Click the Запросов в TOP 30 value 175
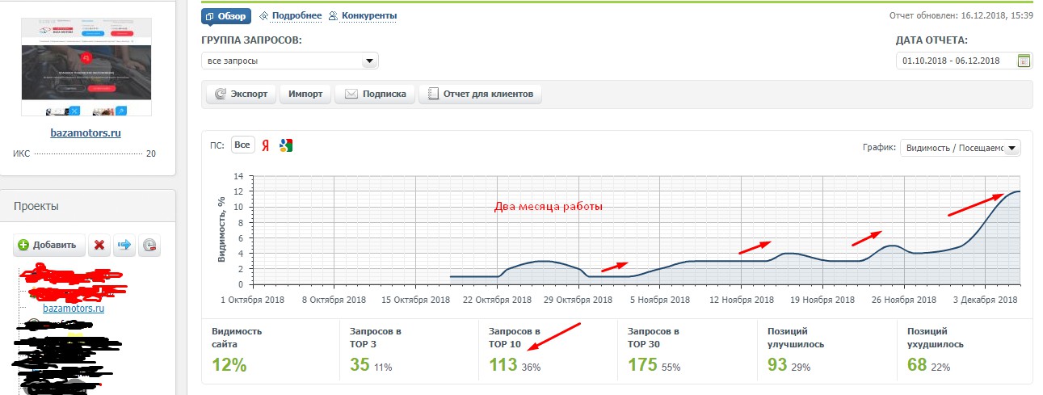The width and height of the screenshot is (1043, 395). click(642, 365)
